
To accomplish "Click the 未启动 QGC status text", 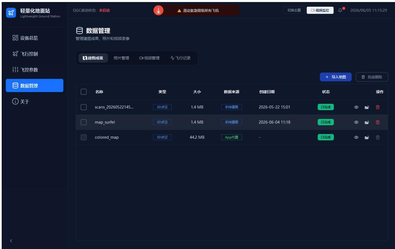I will pos(104,10).
